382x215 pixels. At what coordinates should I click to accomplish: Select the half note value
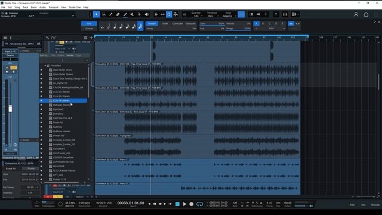[x=109, y=26]
